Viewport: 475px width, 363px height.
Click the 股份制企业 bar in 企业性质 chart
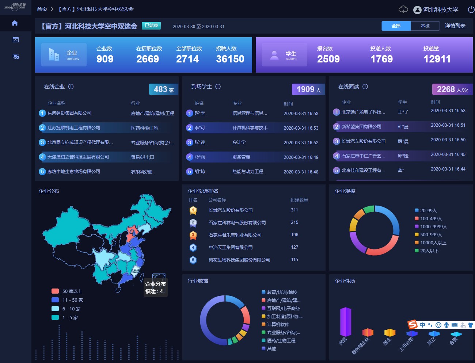[x=368, y=332]
